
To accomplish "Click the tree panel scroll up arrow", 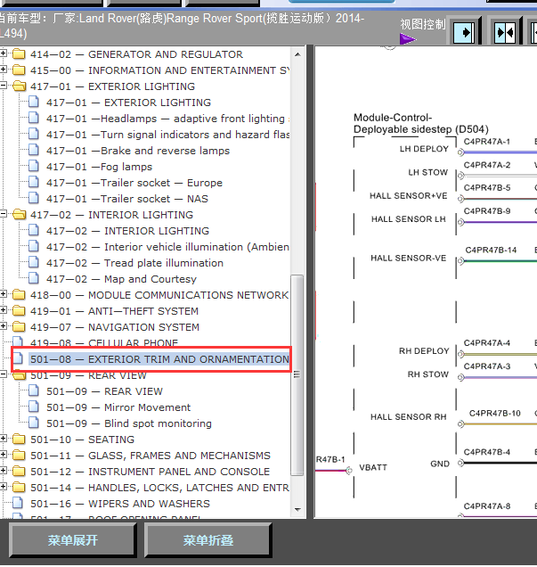I will 297,54.
